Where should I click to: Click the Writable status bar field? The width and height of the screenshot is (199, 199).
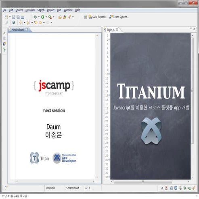pyautogui.click(x=50, y=188)
